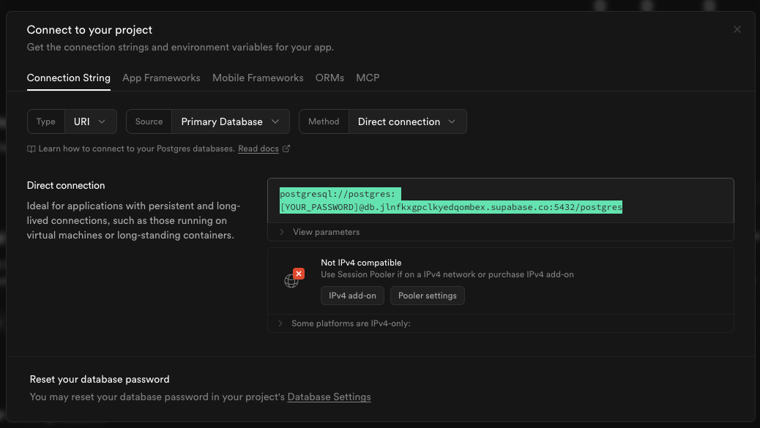The image size is (760, 428).
Task: Expand Some platforms are IPv4-only section
Action: (351, 323)
